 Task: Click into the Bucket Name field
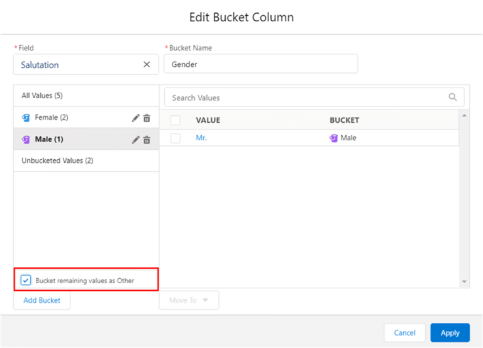(260, 64)
